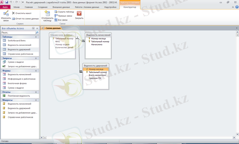Screen dimensions: 239x144
Task: Click the red Закрыть ribbon button
Action: click(x=79, y=15)
